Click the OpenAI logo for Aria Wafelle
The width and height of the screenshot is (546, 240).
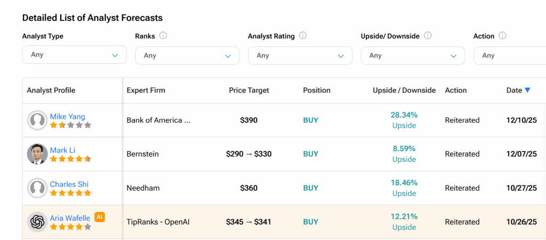37,222
